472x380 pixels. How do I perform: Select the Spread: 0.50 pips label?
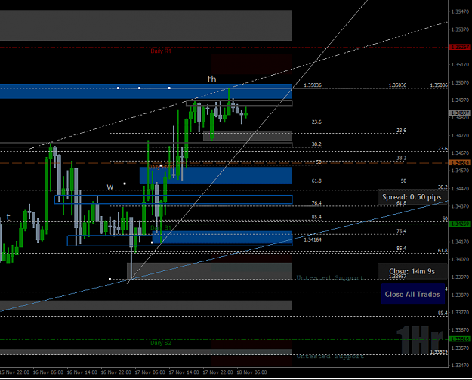click(412, 197)
